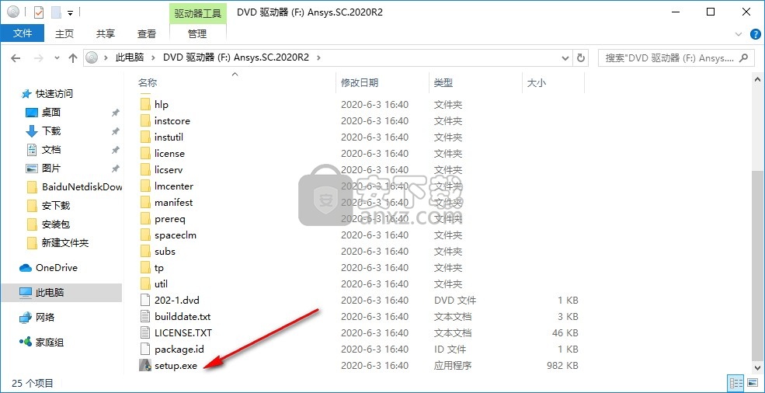
Task: Select the manifest folder name
Action: (173, 202)
